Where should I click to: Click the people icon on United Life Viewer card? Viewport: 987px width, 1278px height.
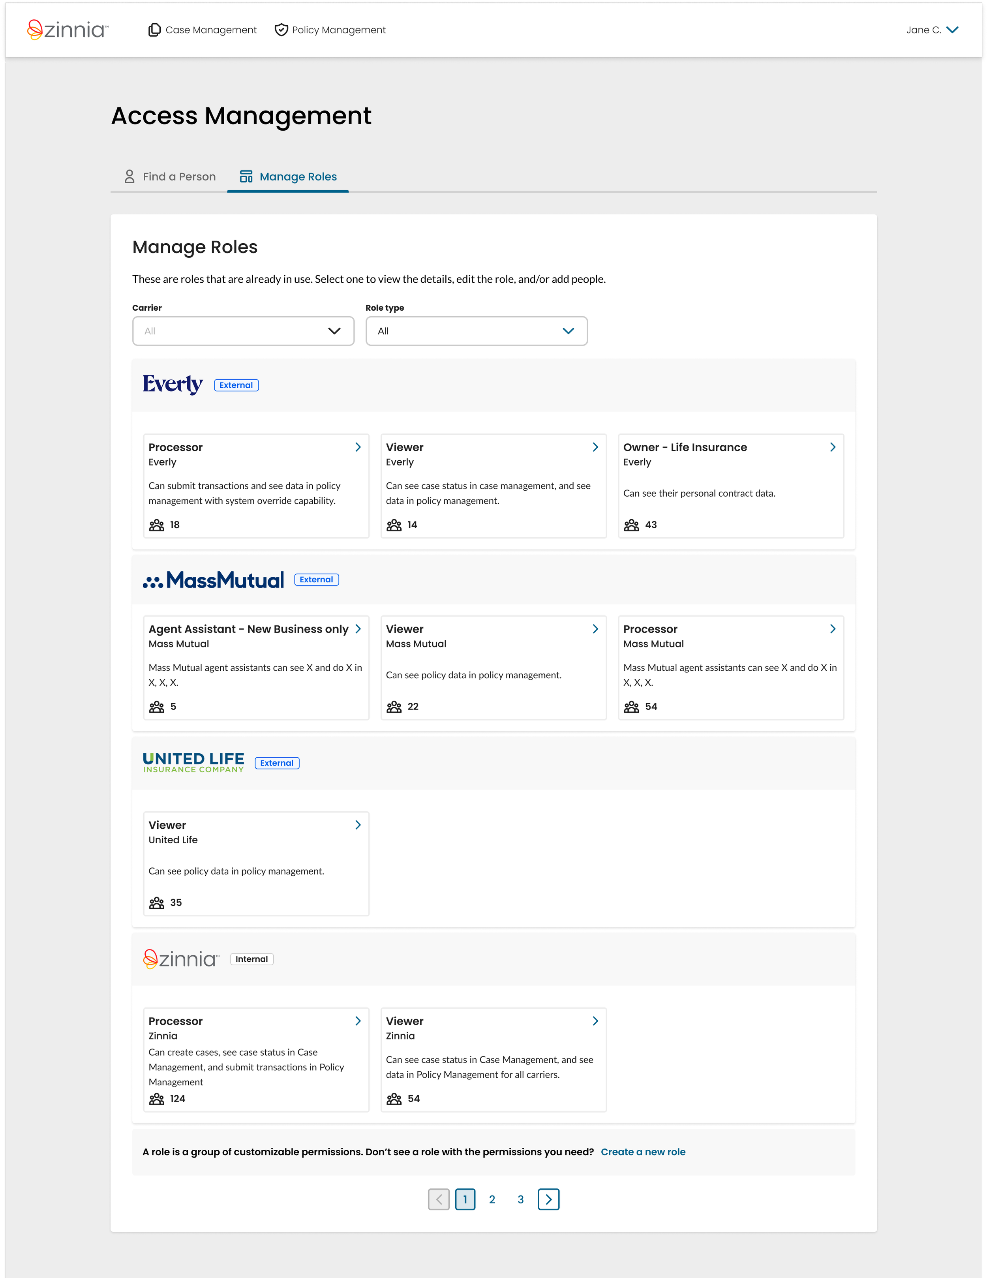[157, 902]
